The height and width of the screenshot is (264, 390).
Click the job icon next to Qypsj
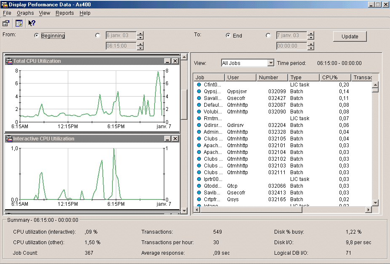pos(199,92)
